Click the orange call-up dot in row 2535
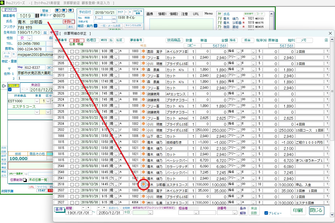 point(143,64)
